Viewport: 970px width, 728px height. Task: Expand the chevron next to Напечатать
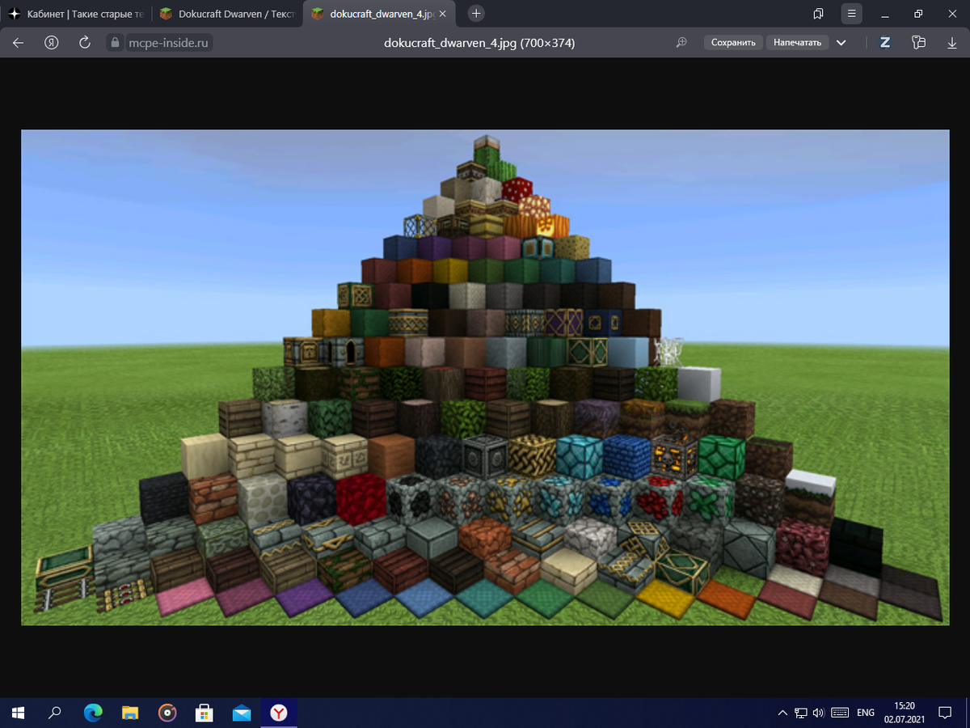[x=841, y=43]
